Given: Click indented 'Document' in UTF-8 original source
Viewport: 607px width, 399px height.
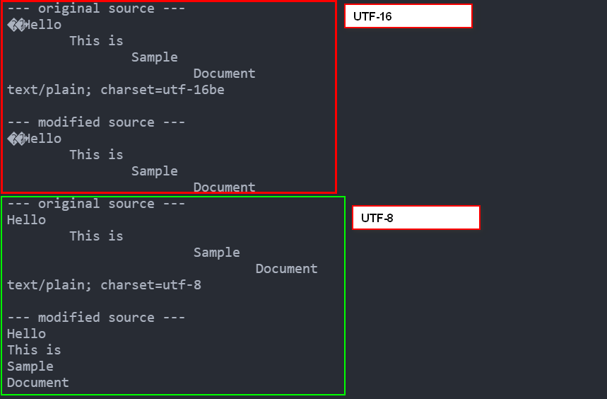Looking at the screenshot, I should [x=286, y=269].
